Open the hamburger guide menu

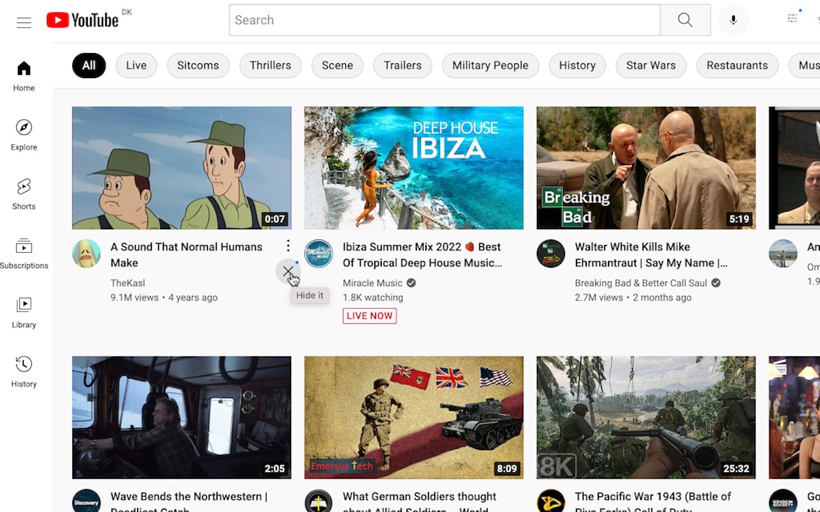click(x=24, y=22)
